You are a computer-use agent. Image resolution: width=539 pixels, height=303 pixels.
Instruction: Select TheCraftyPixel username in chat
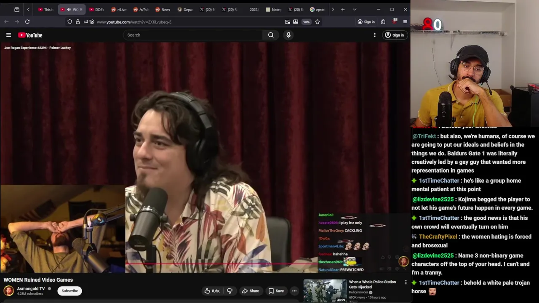click(438, 237)
